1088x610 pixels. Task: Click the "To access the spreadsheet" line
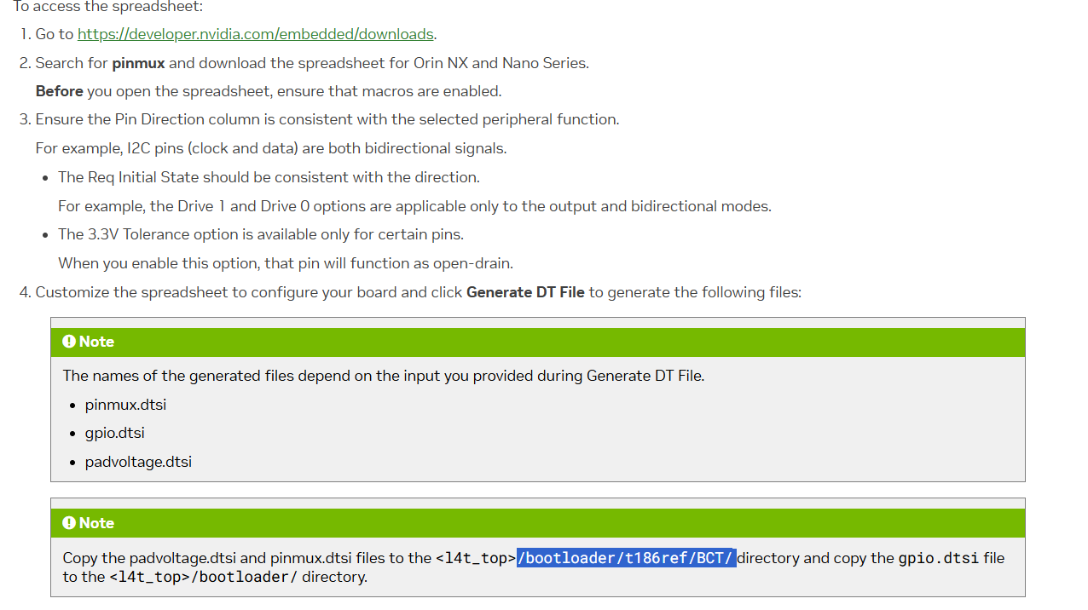tap(108, 7)
